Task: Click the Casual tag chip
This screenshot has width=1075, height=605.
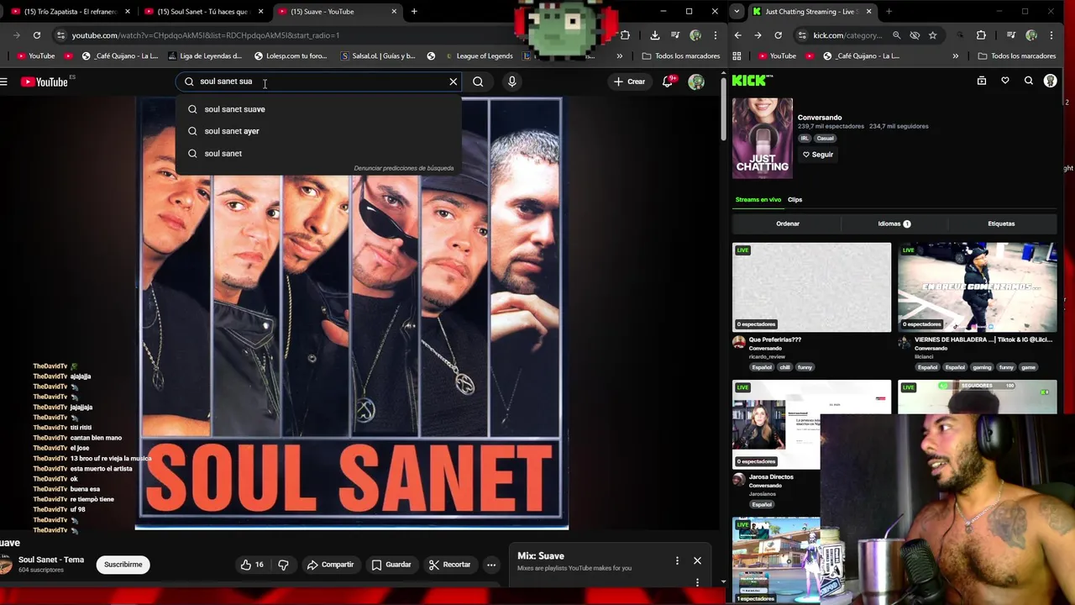Action: pyautogui.click(x=826, y=139)
